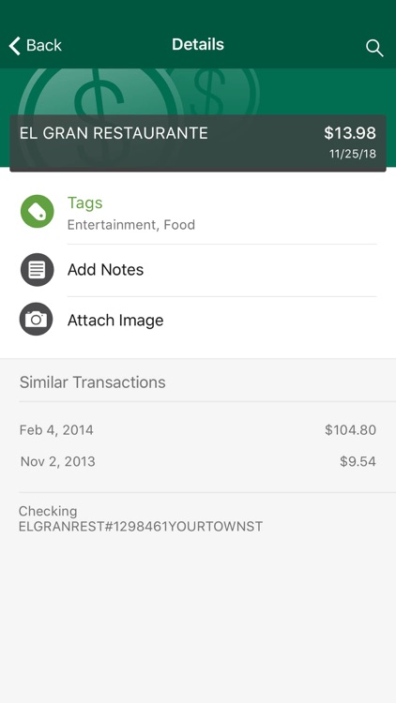Tap the search magnifier icon
The width and height of the screenshot is (396, 703).
pos(374,48)
